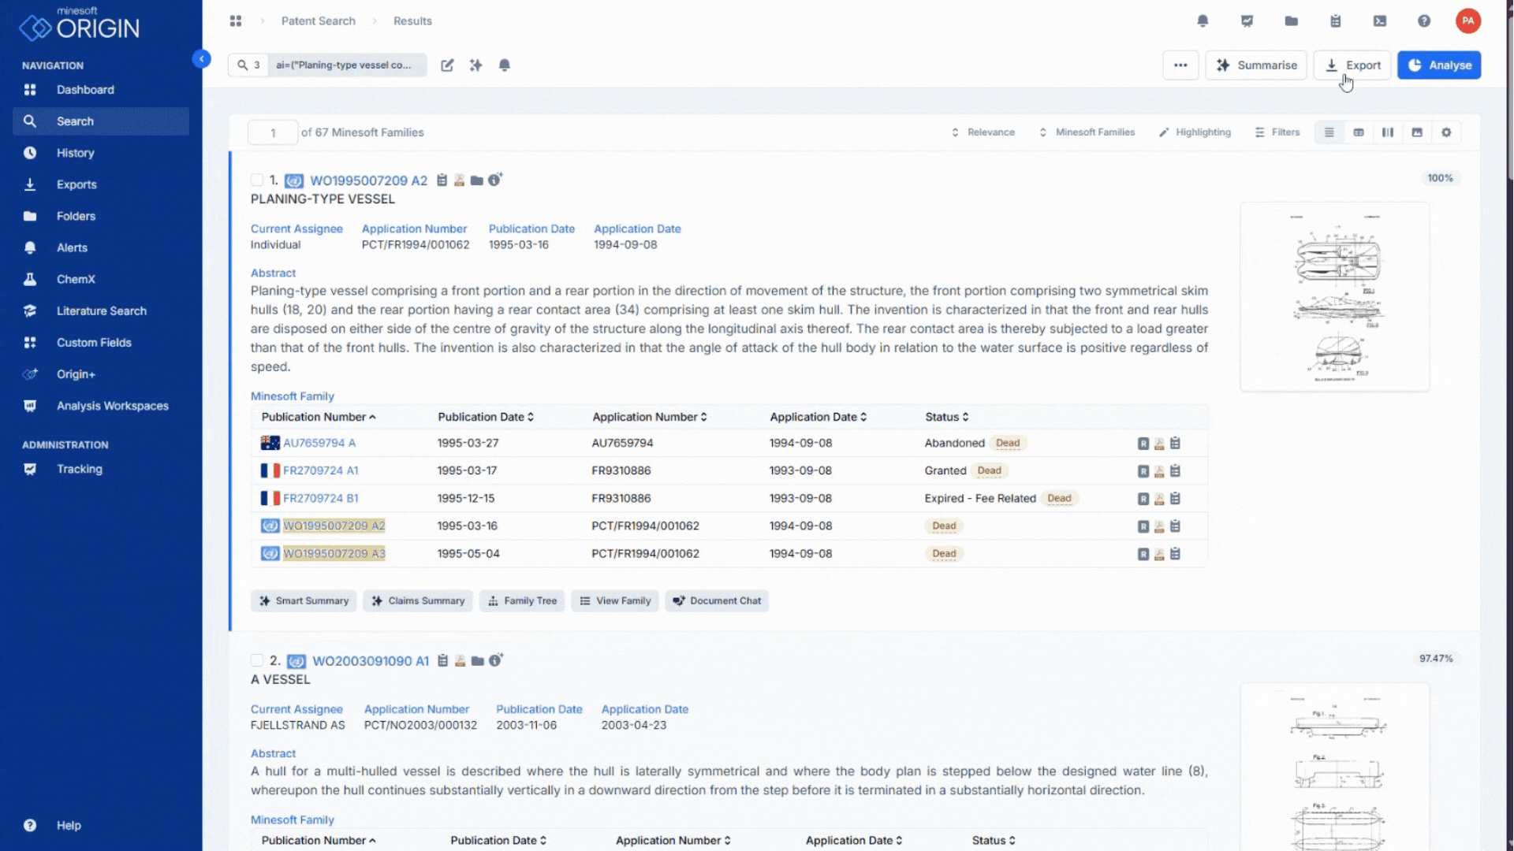
Task: Open the AI sparkle icon beside query
Action: pos(475,65)
